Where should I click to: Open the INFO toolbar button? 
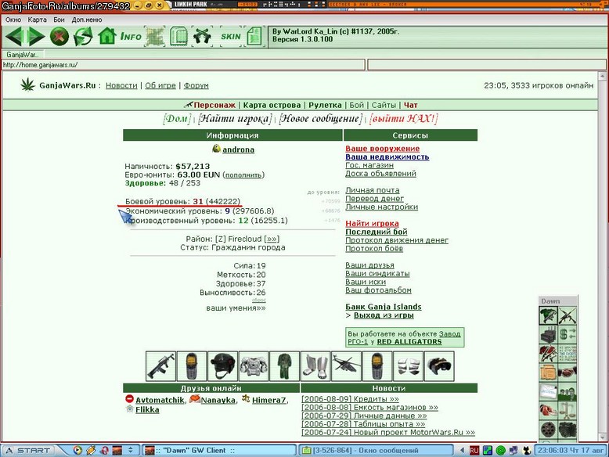[131, 37]
